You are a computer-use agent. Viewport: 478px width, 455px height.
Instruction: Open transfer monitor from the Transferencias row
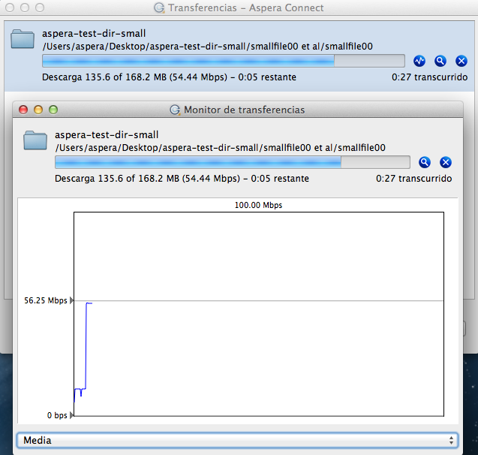[x=419, y=61]
